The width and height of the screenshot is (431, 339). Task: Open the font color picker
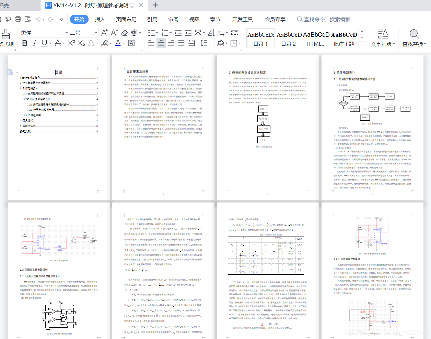117,44
